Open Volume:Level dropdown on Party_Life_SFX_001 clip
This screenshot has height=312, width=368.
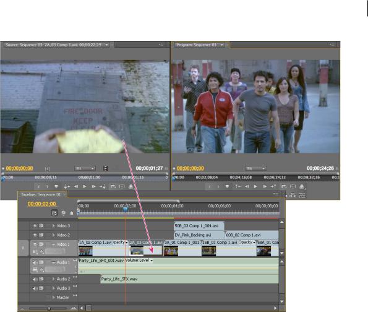pos(152,261)
